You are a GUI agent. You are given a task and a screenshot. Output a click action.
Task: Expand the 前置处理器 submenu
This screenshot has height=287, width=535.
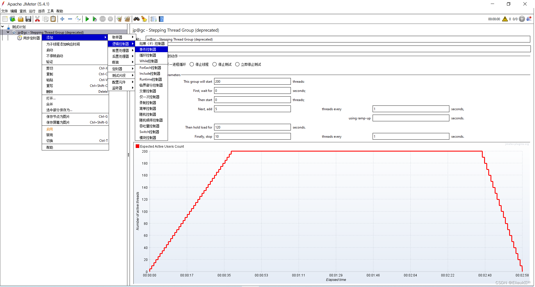coord(122,51)
